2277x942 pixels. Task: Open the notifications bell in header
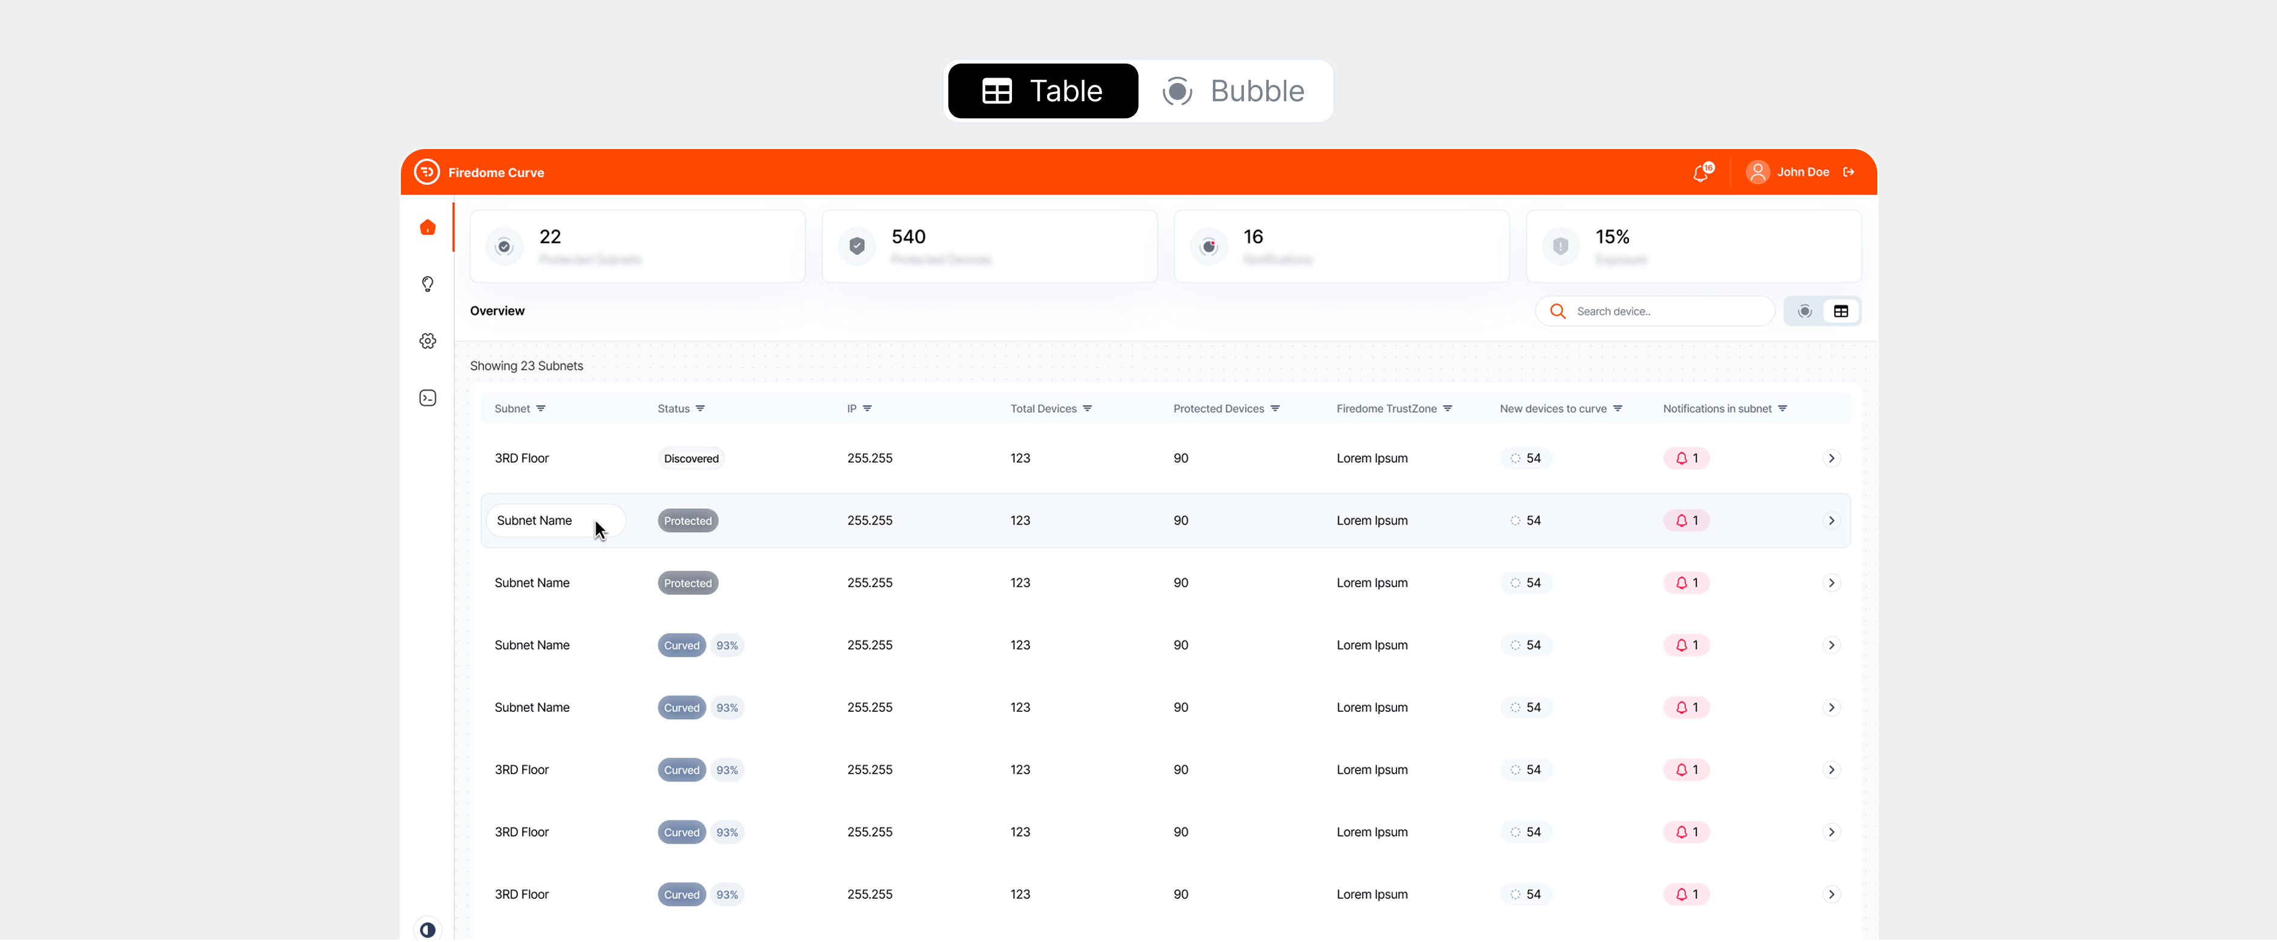click(x=1702, y=173)
